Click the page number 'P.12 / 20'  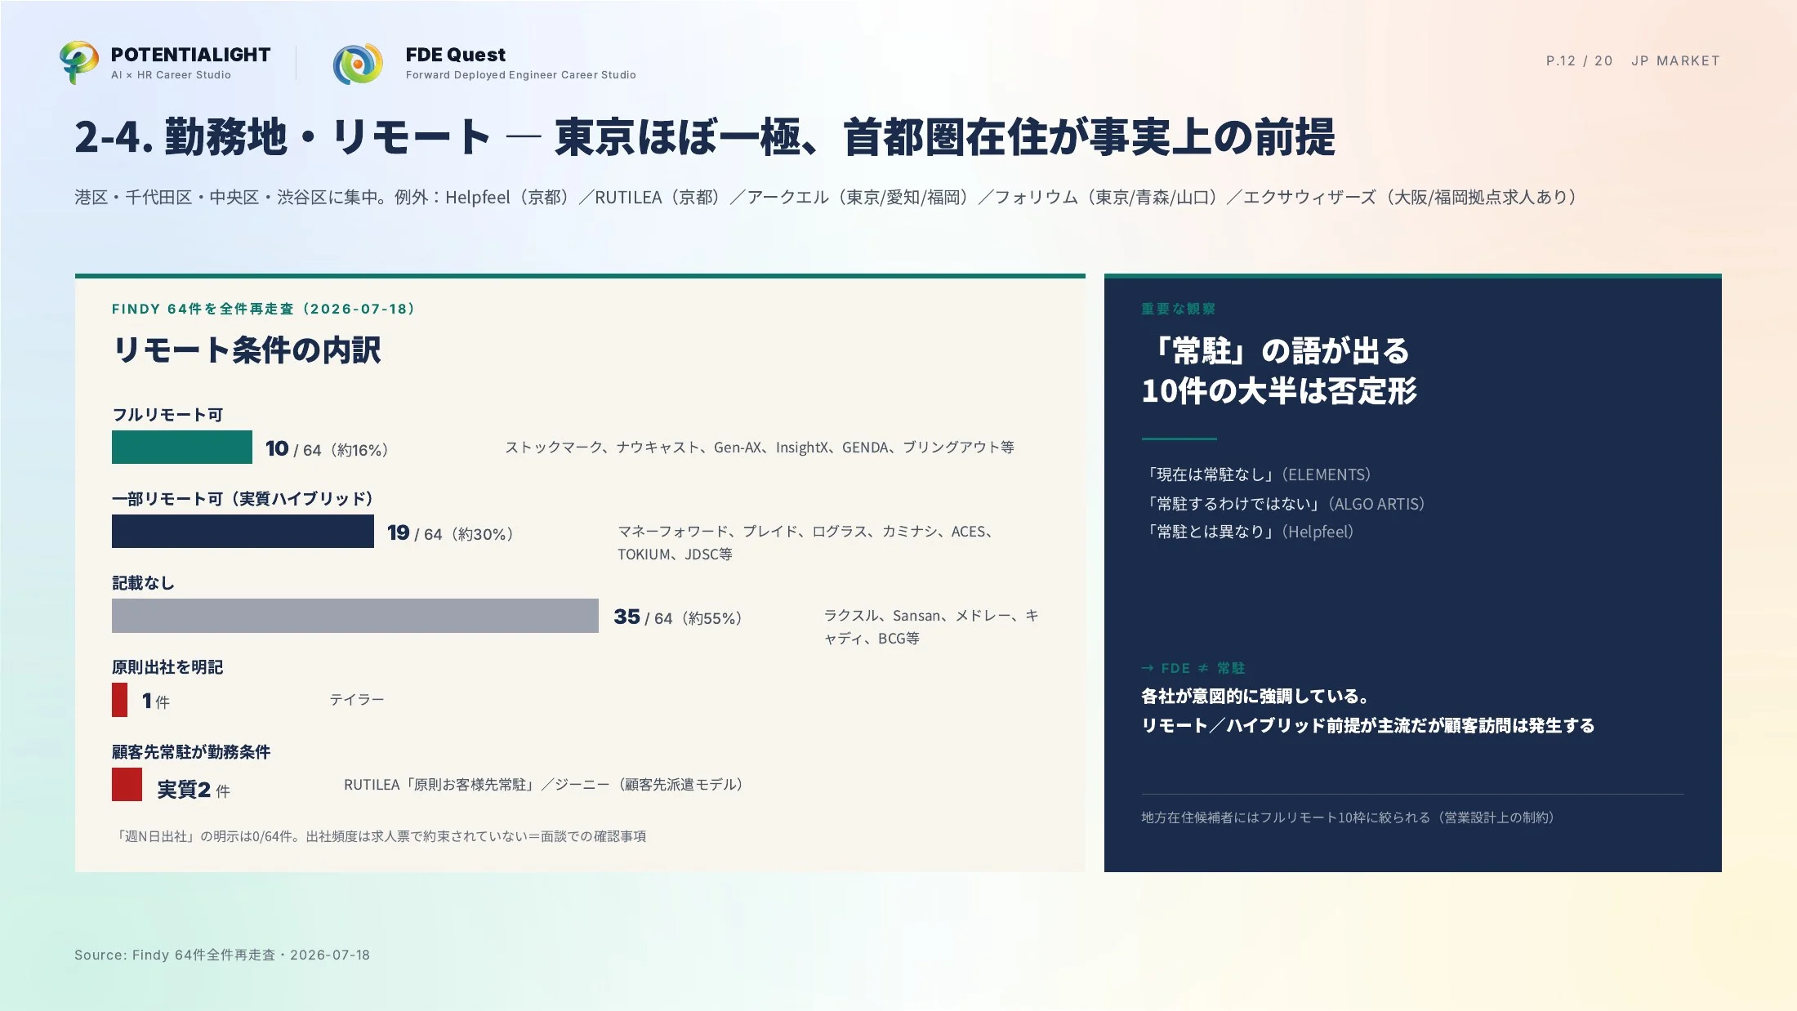pos(1579,60)
